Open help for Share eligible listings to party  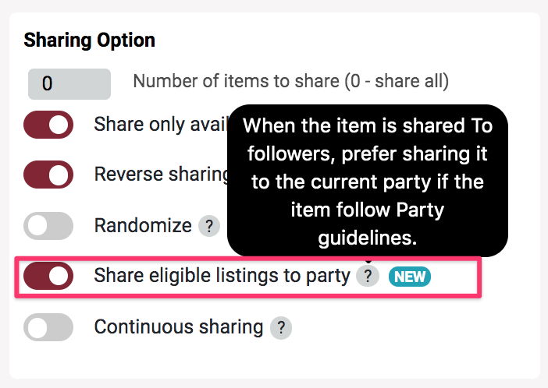coord(367,276)
